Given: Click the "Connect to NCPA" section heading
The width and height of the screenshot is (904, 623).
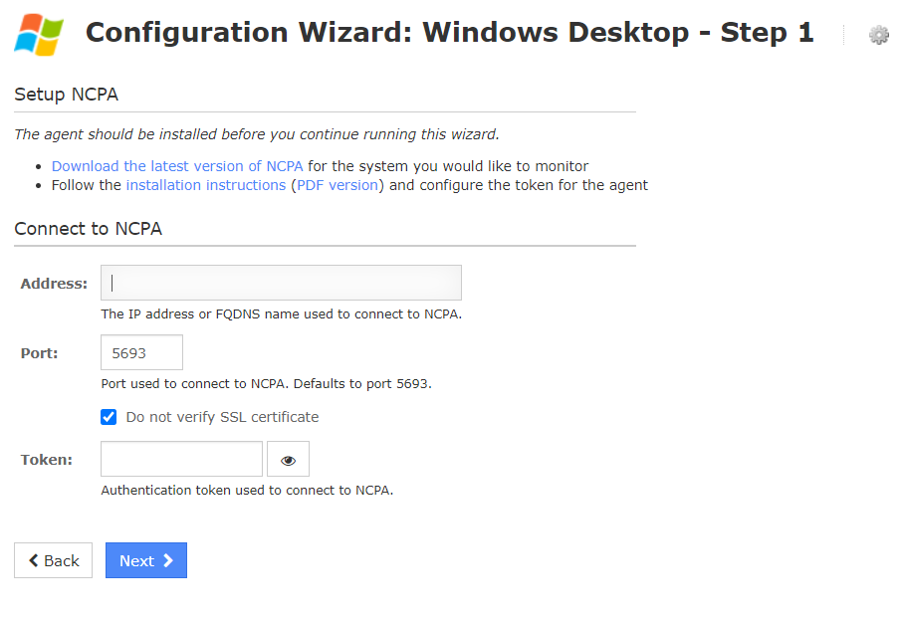Looking at the screenshot, I should [x=89, y=229].
